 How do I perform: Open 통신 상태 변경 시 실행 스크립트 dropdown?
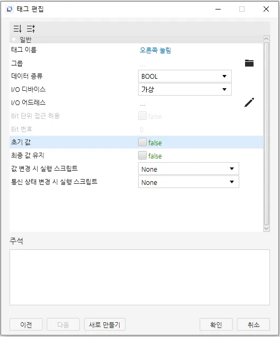click(x=188, y=182)
